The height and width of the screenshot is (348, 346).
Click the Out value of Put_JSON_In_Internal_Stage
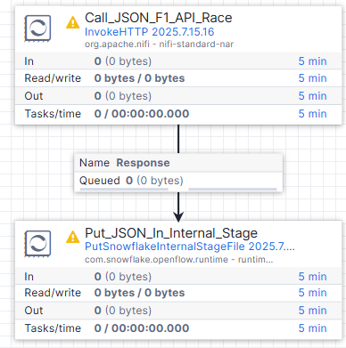click(123, 311)
